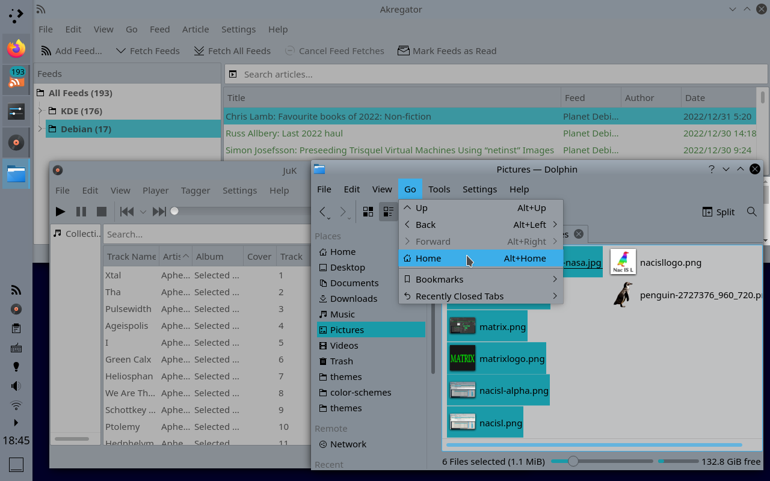Stop playback in JuK

point(102,212)
